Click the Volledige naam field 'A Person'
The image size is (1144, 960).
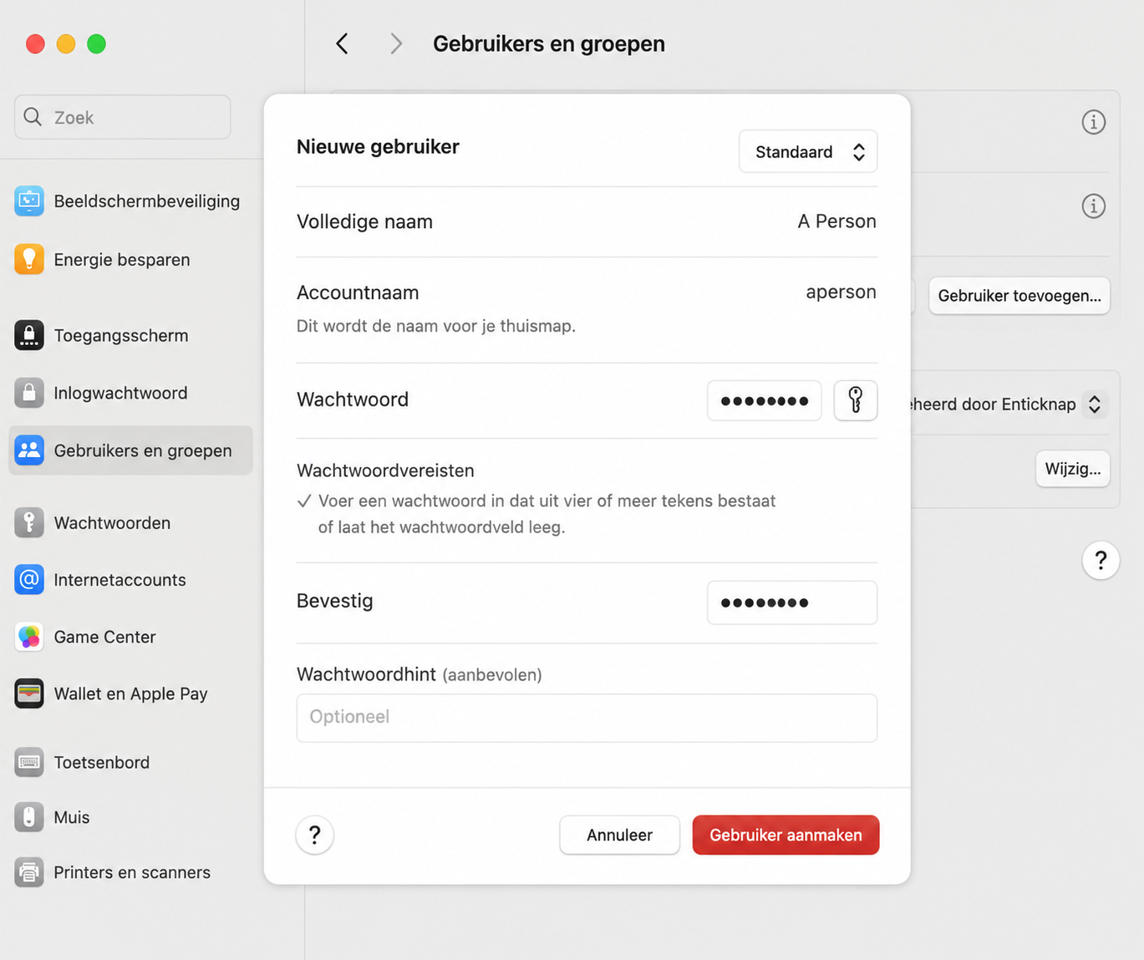(836, 221)
